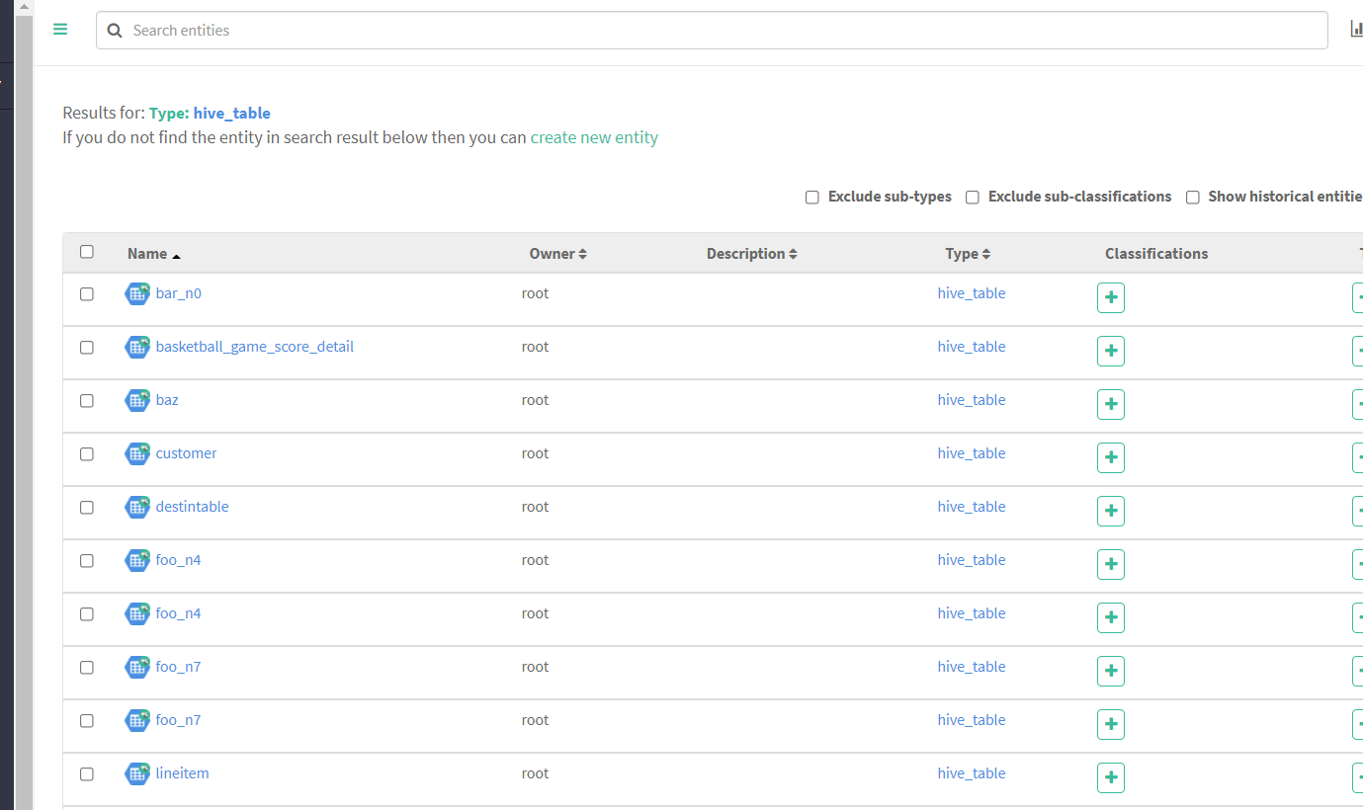This screenshot has width=1363, height=810.
Task: Click the hive_table type link for lineitem
Action: coord(972,773)
